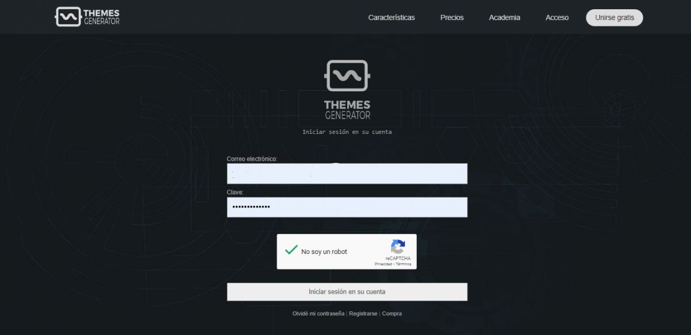Open the reCAPTCHA Términos link
Viewport: 691px width, 335px height.
pyautogui.click(x=404, y=264)
